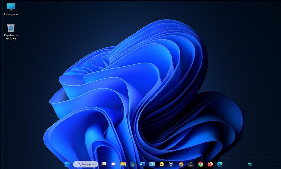This screenshot has height=169, width=281.
Task: Launch Firefox from the taskbar
Action: (210, 164)
